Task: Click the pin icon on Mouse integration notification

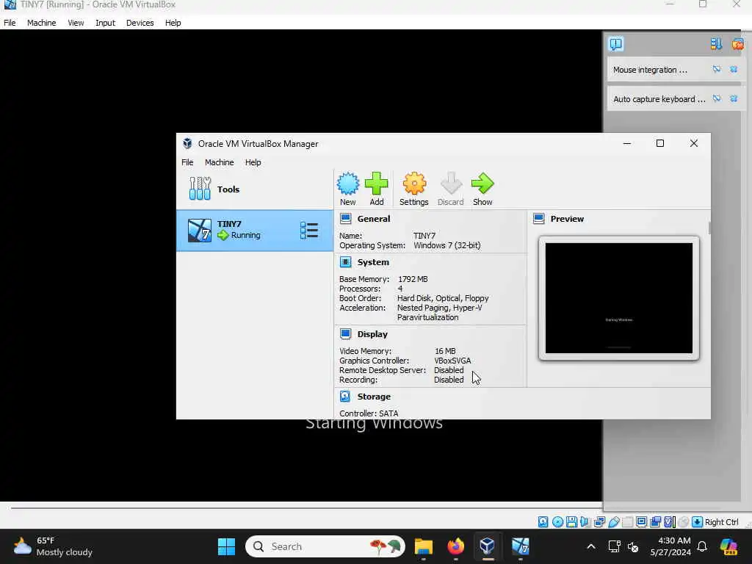Action: 717,70
